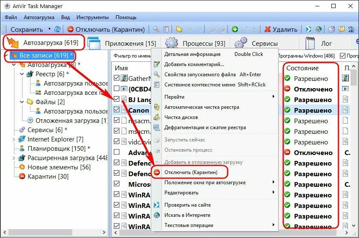Click the notepad icon of Лог tab
This screenshot has width=359, height=238.
pyautogui.click(x=310, y=43)
